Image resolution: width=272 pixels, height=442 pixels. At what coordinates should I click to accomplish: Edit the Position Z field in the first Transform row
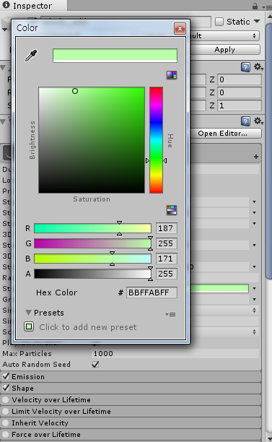pos(240,79)
